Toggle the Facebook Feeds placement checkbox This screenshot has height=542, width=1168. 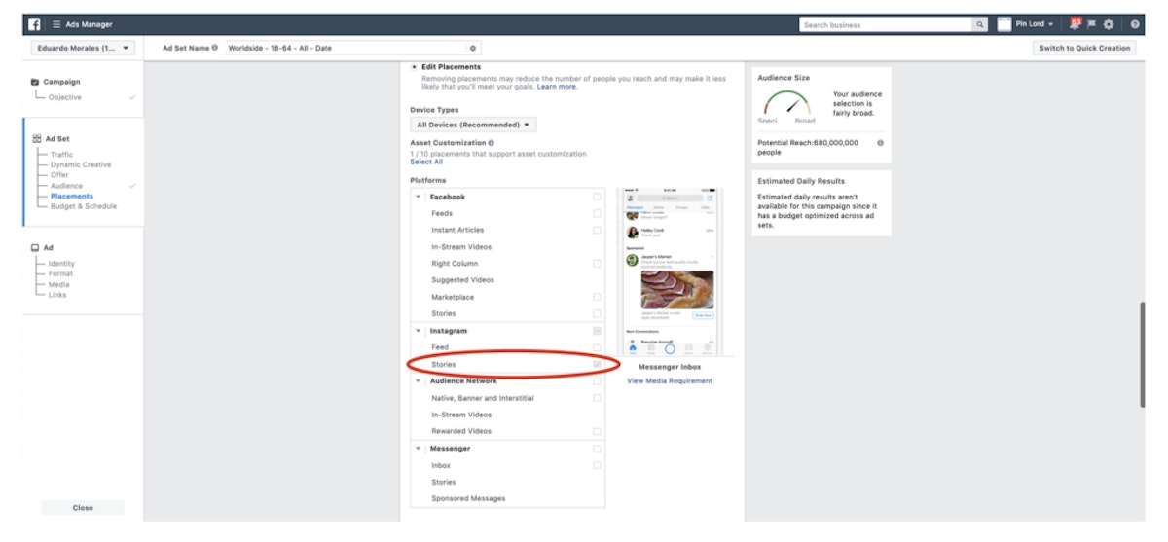click(597, 213)
